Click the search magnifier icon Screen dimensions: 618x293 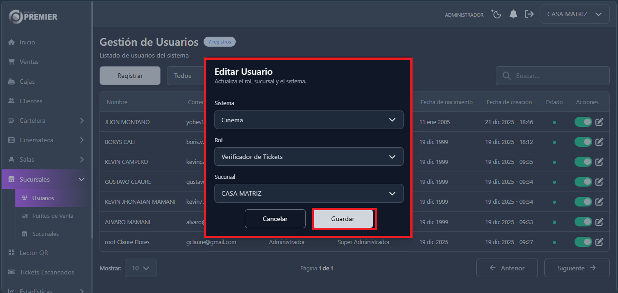pos(507,76)
